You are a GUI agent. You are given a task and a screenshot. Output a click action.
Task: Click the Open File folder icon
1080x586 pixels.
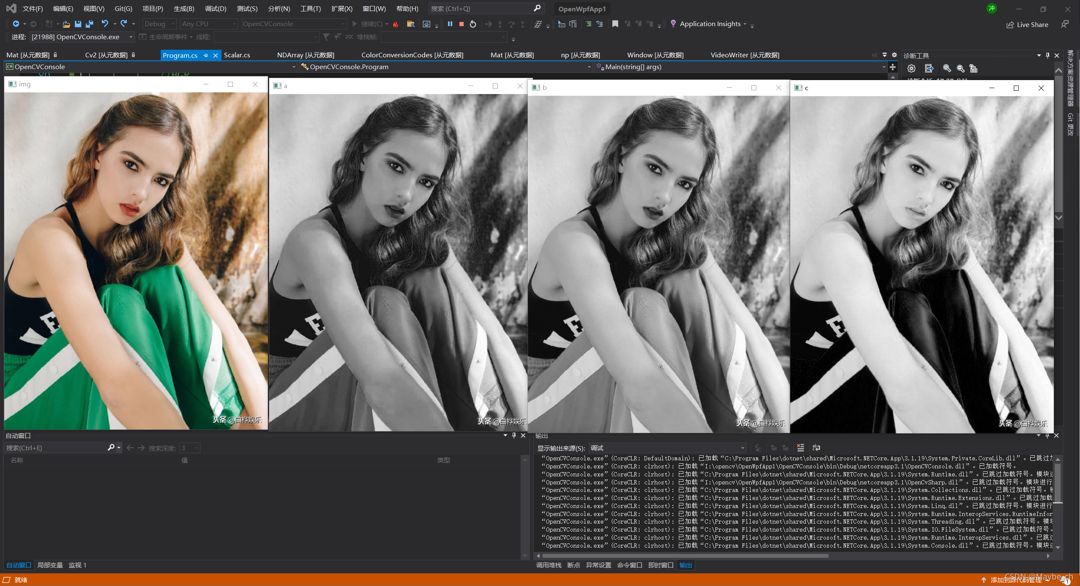tap(66, 24)
